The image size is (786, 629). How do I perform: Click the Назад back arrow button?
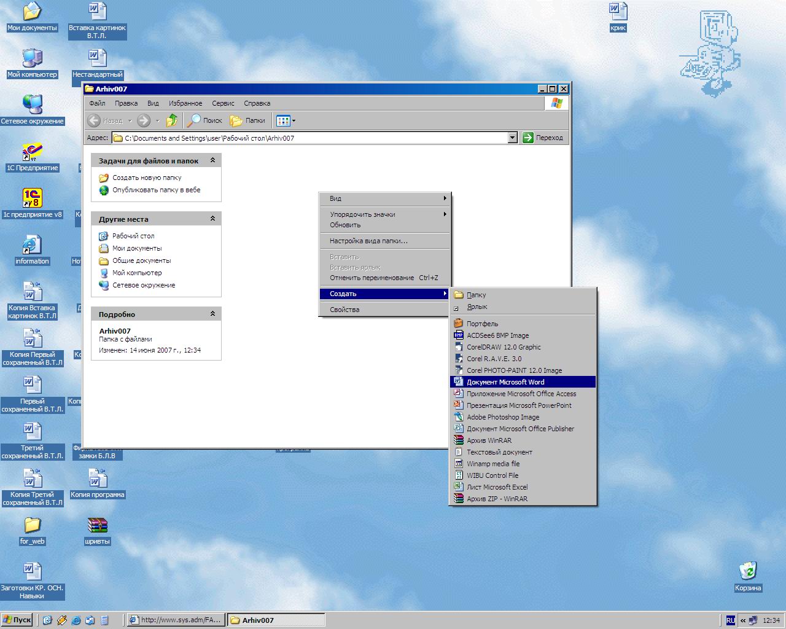pos(105,120)
